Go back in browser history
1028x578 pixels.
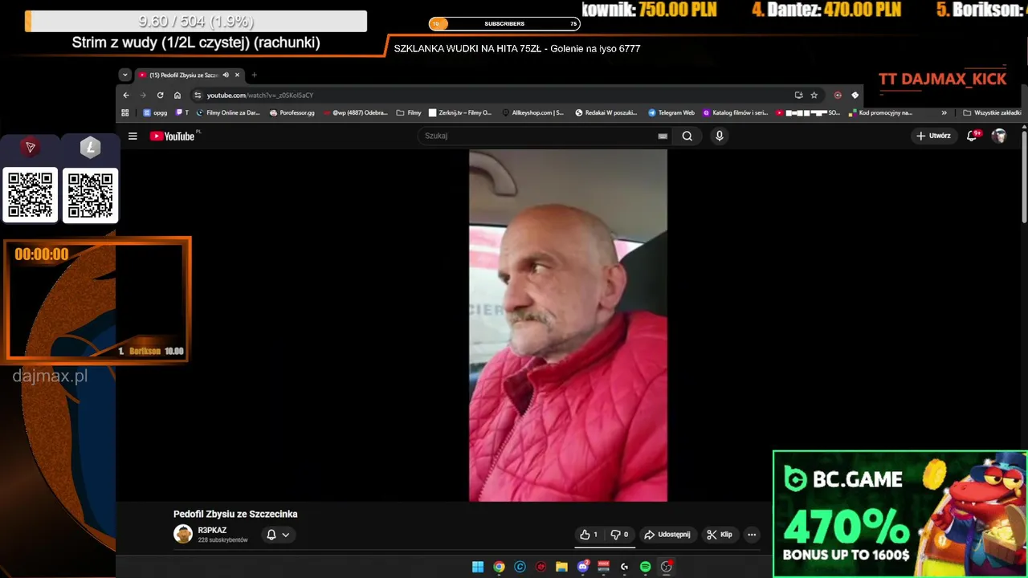(126, 95)
